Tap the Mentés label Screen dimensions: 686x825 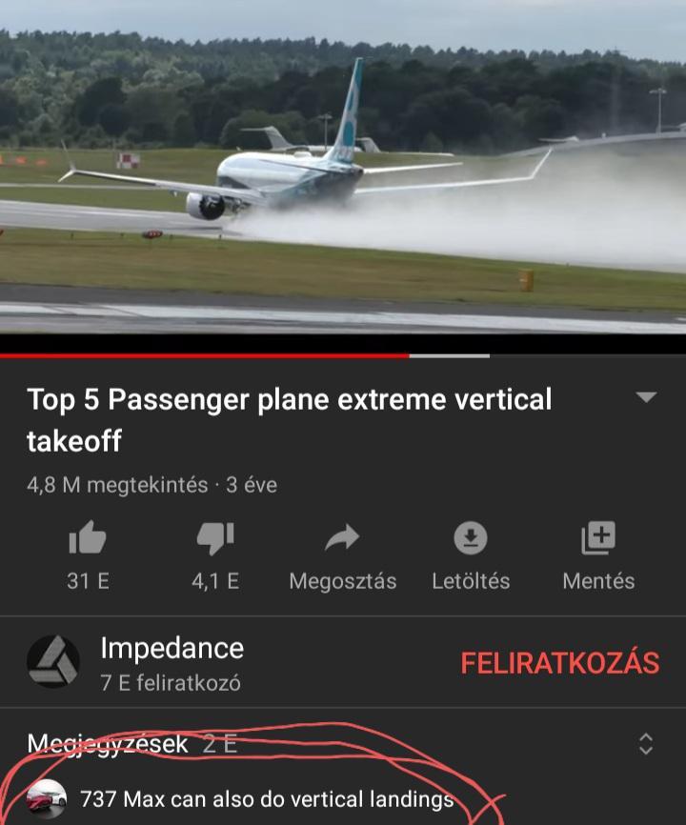point(598,581)
